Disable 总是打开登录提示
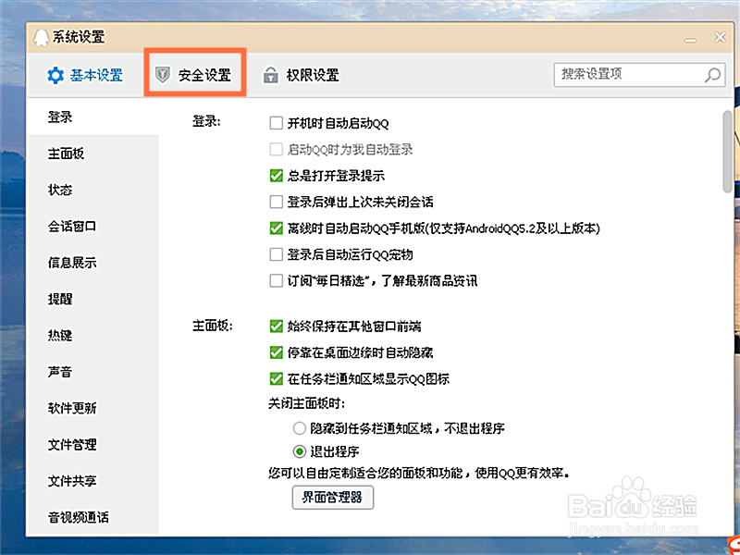 coord(276,175)
